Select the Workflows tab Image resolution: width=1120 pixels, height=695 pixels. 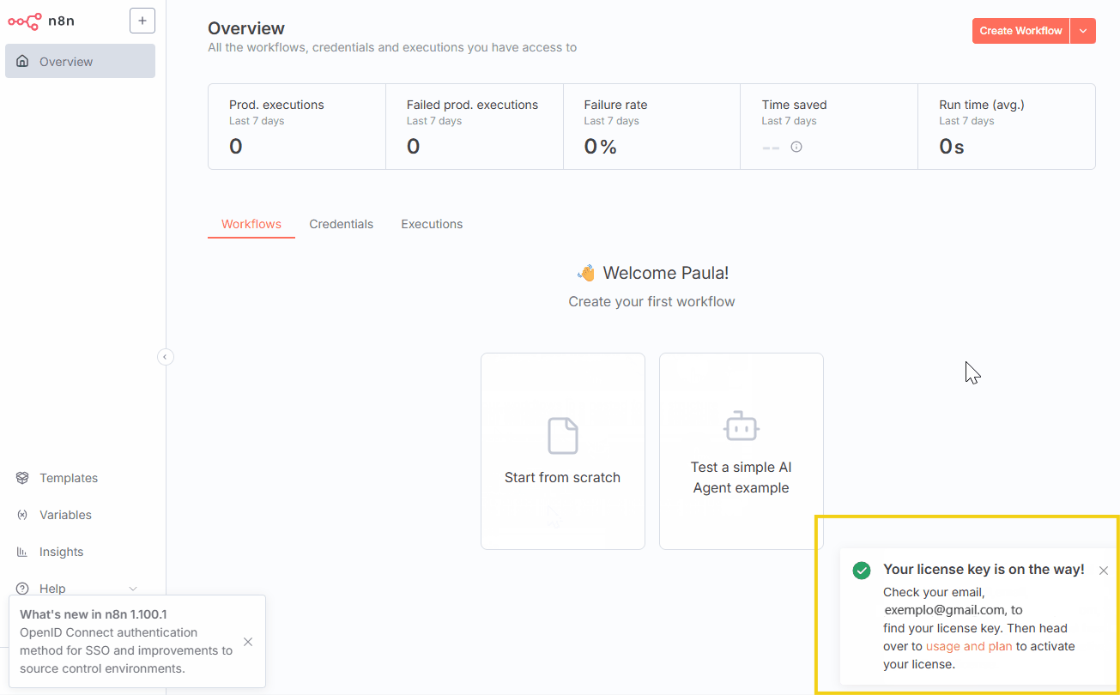(x=251, y=224)
